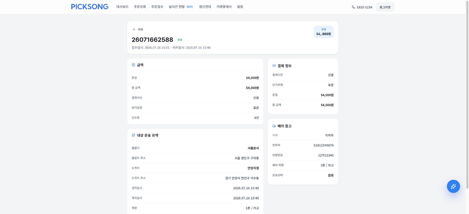Click 접수일시 2026.07.16 15:01 text
This screenshot has height=214, width=469.
tap(150, 48)
